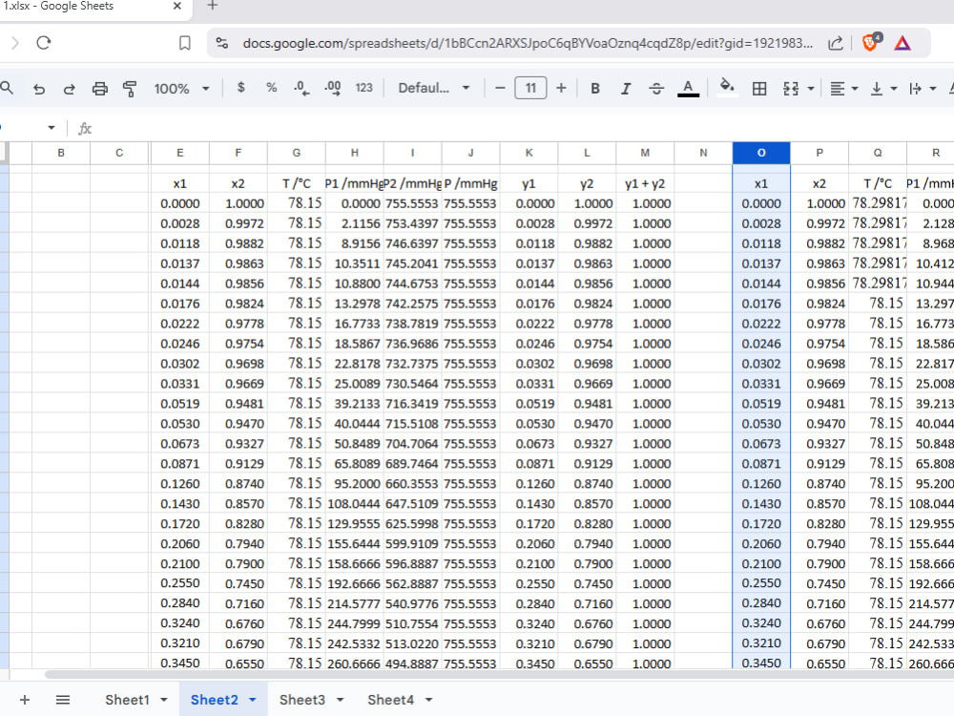954x716 pixels.
Task: Click the Merge cells icon
Action: pyautogui.click(x=791, y=89)
